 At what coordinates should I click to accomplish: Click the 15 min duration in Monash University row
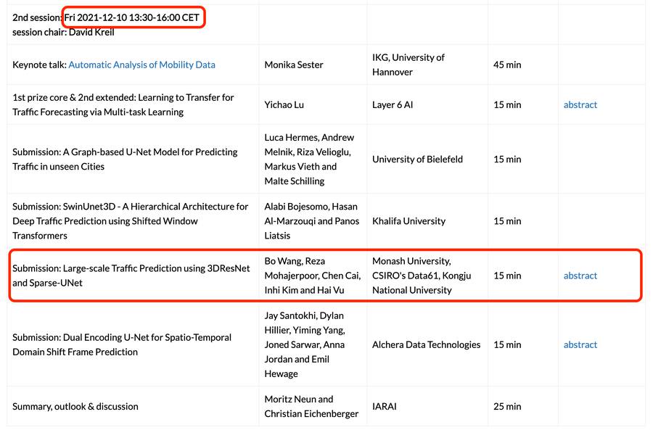pos(507,276)
